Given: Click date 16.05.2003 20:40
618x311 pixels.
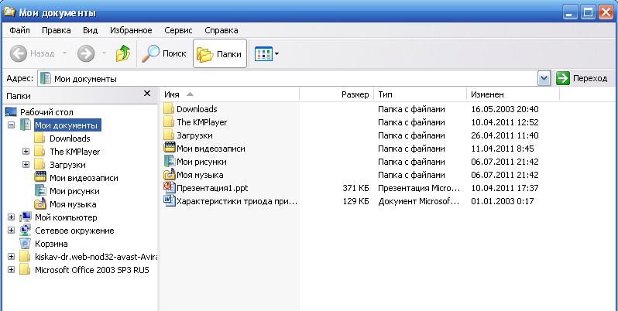Looking at the screenshot, I should click(x=505, y=109).
